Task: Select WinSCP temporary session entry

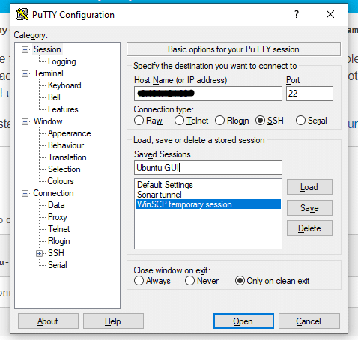Action: click(x=208, y=204)
